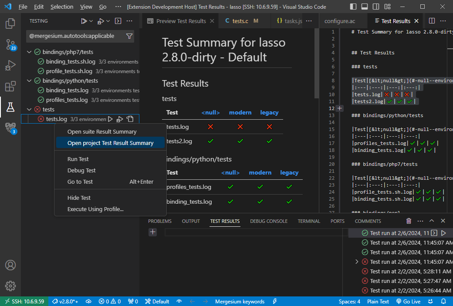Open Run and Debug view
The image size is (453, 306).
pos(10,65)
